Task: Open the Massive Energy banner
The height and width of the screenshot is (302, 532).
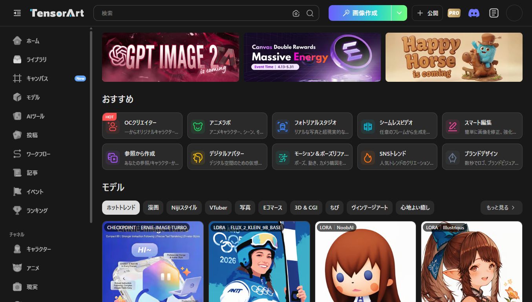Action: point(312,57)
